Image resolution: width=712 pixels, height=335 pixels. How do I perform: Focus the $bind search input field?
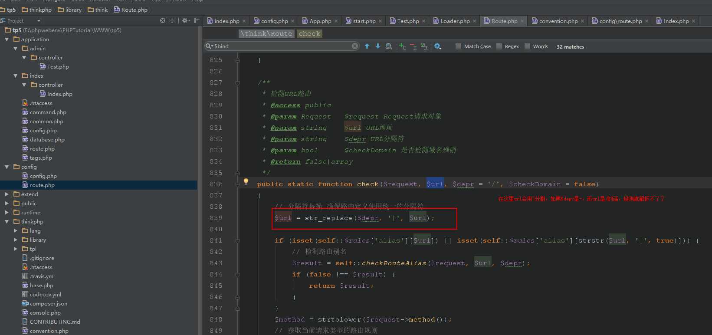pos(282,46)
